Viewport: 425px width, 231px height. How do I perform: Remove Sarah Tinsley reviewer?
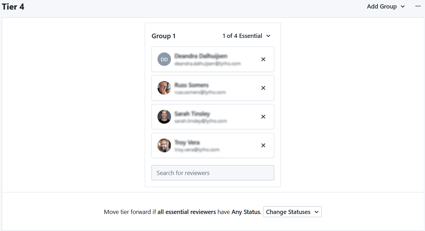263,117
